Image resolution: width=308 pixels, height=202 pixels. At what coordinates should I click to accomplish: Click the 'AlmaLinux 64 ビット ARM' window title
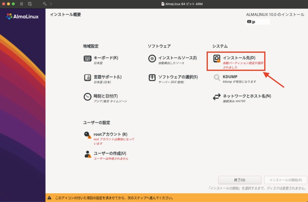pos(184,4)
